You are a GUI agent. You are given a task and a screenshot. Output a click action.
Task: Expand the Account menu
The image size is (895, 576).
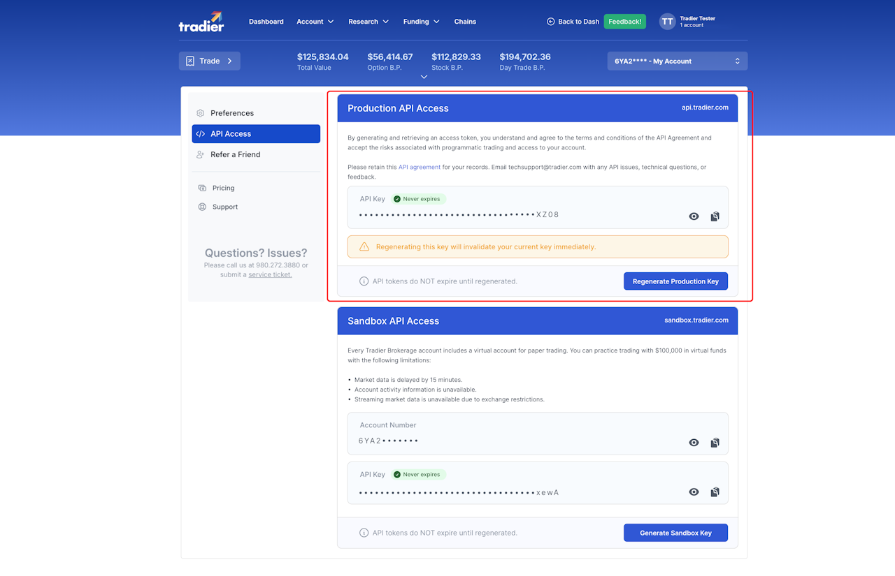315,22
